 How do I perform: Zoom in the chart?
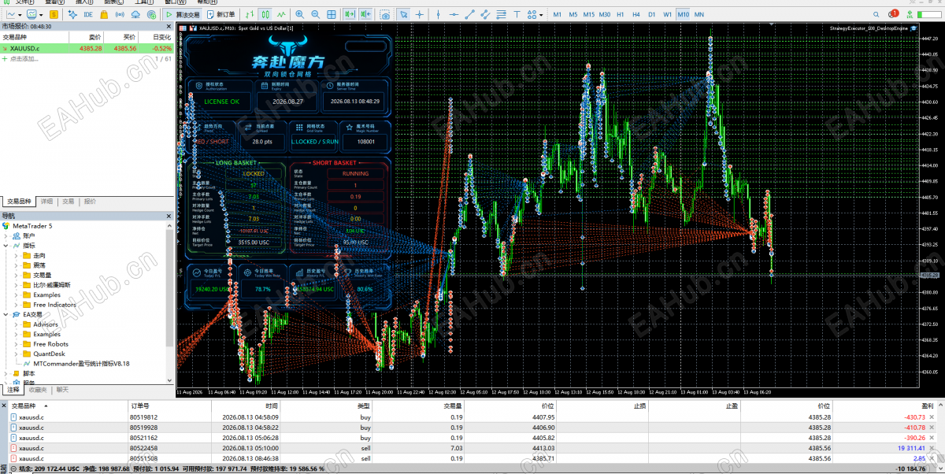coord(300,14)
